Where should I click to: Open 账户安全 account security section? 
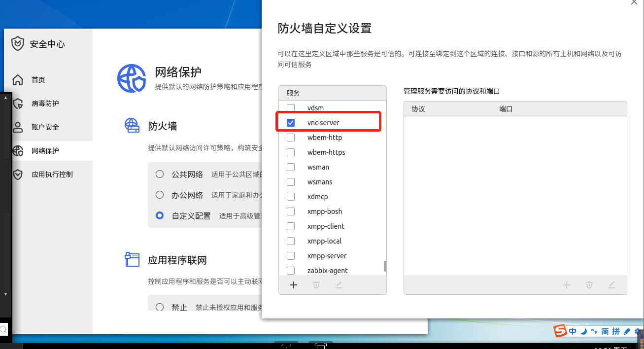pos(44,127)
